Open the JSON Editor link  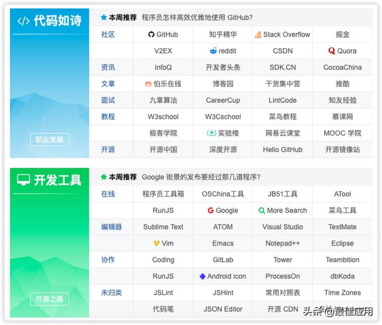click(x=223, y=309)
